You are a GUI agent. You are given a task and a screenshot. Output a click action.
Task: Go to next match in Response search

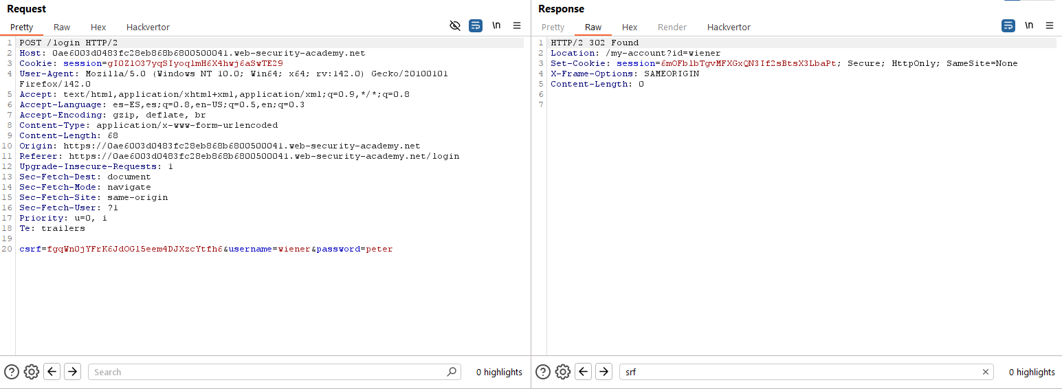coord(604,372)
